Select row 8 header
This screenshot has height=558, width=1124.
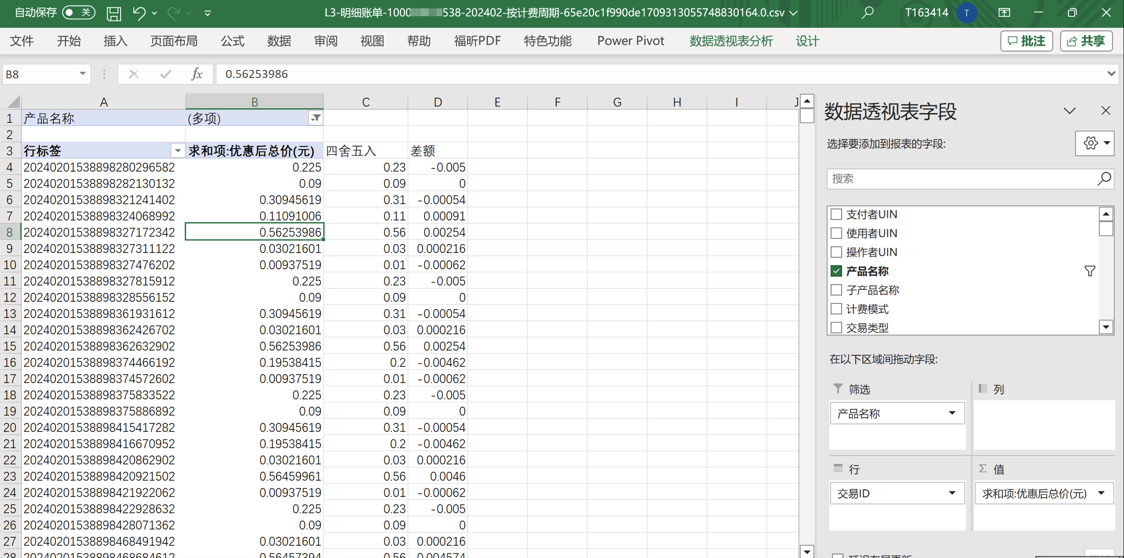[10, 232]
